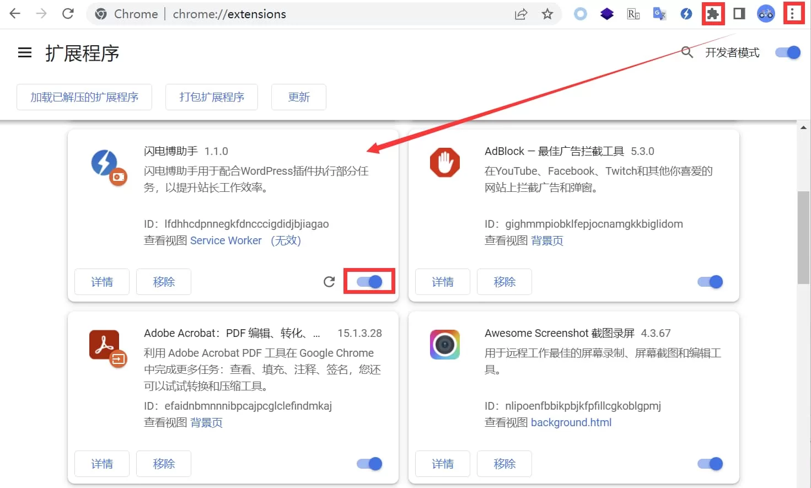Image resolution: width=811 pixels, height=488 pixels.
Task: Reload the 闪电博助手 extension via refresh icon
Action: pos(329,282)
